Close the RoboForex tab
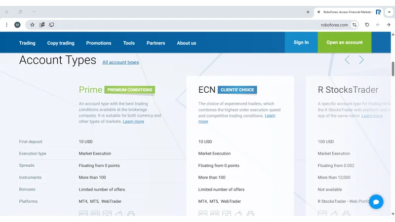This screenshot has width=395, height=222. [318, 12]
